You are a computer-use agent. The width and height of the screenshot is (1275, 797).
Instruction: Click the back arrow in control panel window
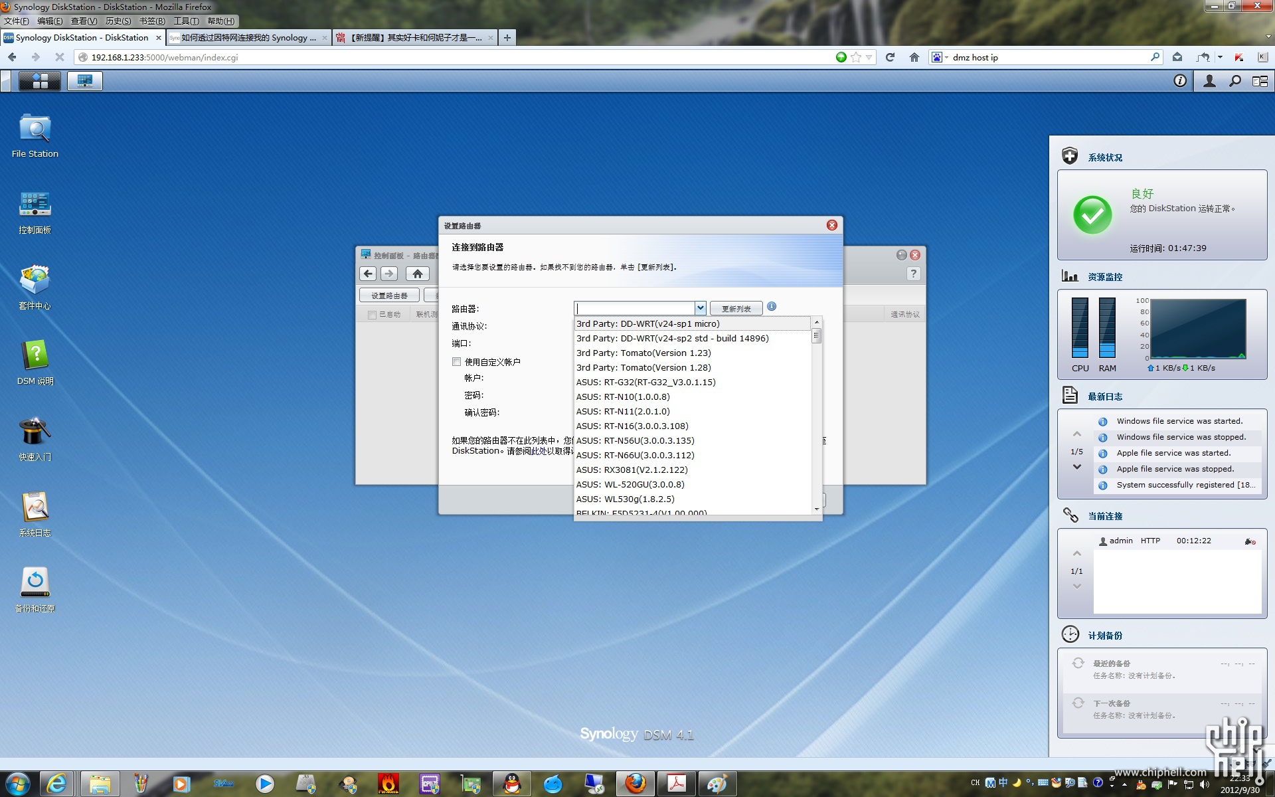tap(368, 274)
